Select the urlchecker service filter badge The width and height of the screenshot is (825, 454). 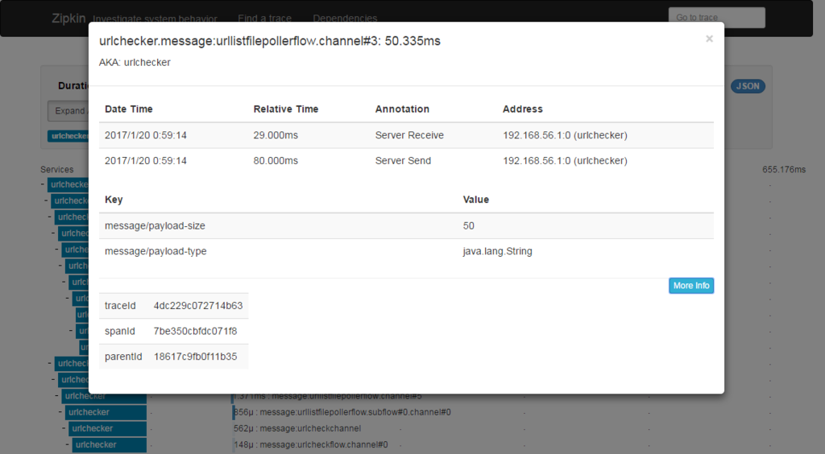(x=69, y=136)
